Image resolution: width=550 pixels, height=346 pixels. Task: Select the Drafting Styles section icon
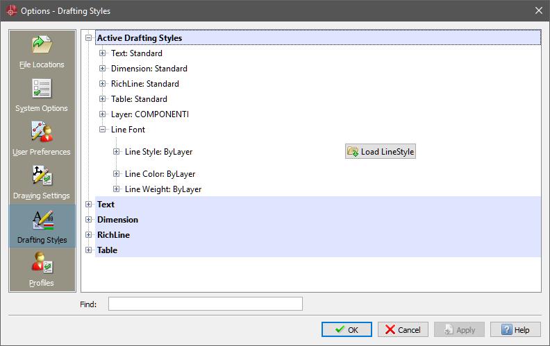pyautogui.click(x=43, y=220)
